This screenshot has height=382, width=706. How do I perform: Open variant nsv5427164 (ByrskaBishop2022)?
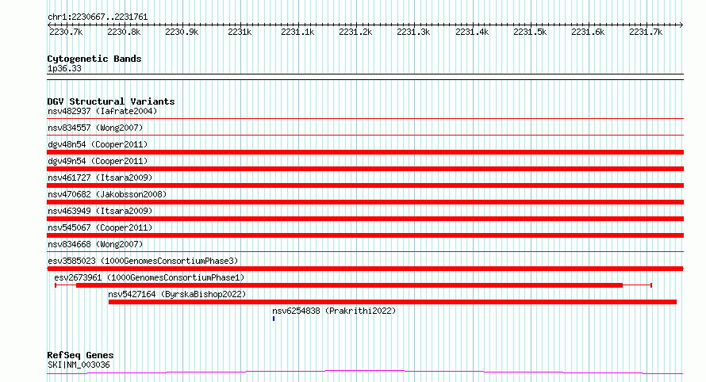point(177,294)
